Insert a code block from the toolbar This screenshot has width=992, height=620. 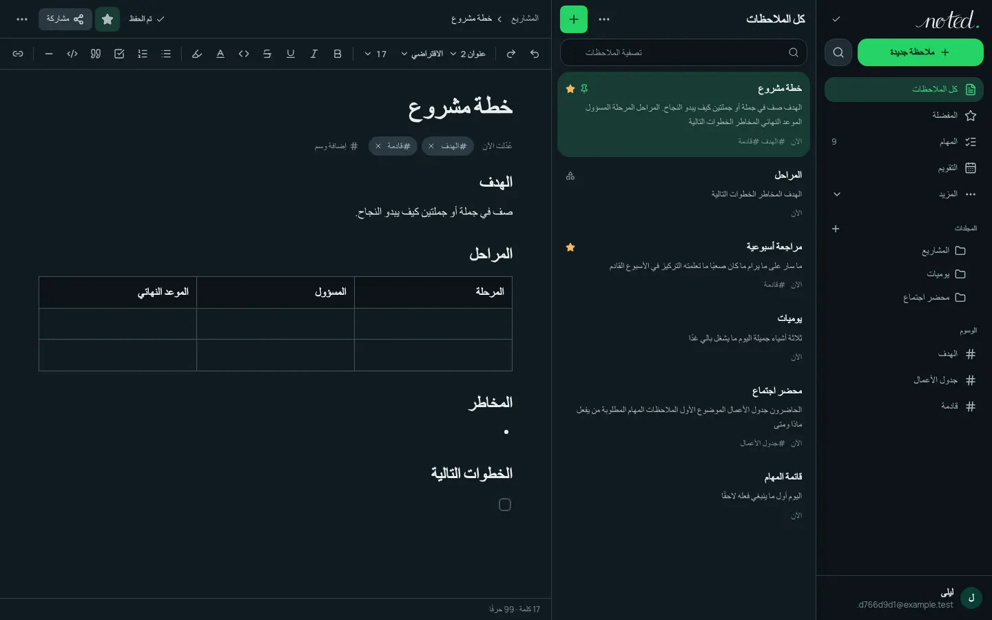(72, 54)
